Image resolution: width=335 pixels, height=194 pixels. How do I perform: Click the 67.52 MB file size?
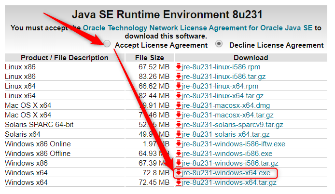tap(154, 67)
